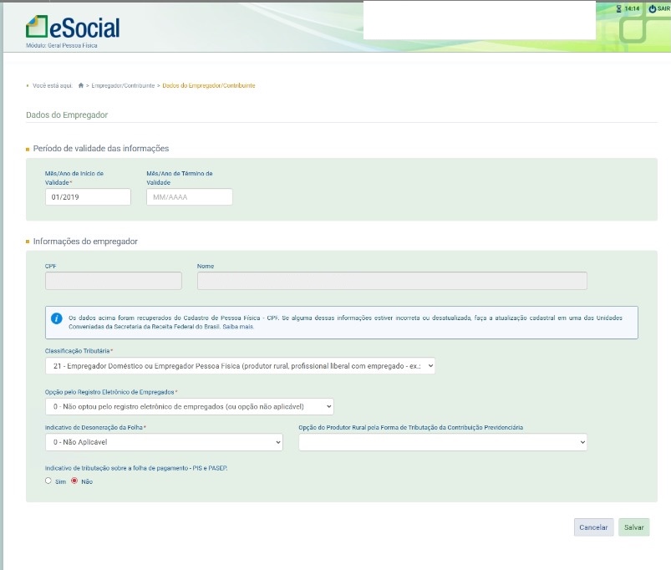This screenshot has height=570, width=671.
Task: Open Opção do Produtor Rural dropdown
Action: coord(443,442)
